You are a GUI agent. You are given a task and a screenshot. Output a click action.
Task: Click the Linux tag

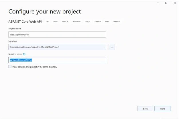[x=55, y=21]
